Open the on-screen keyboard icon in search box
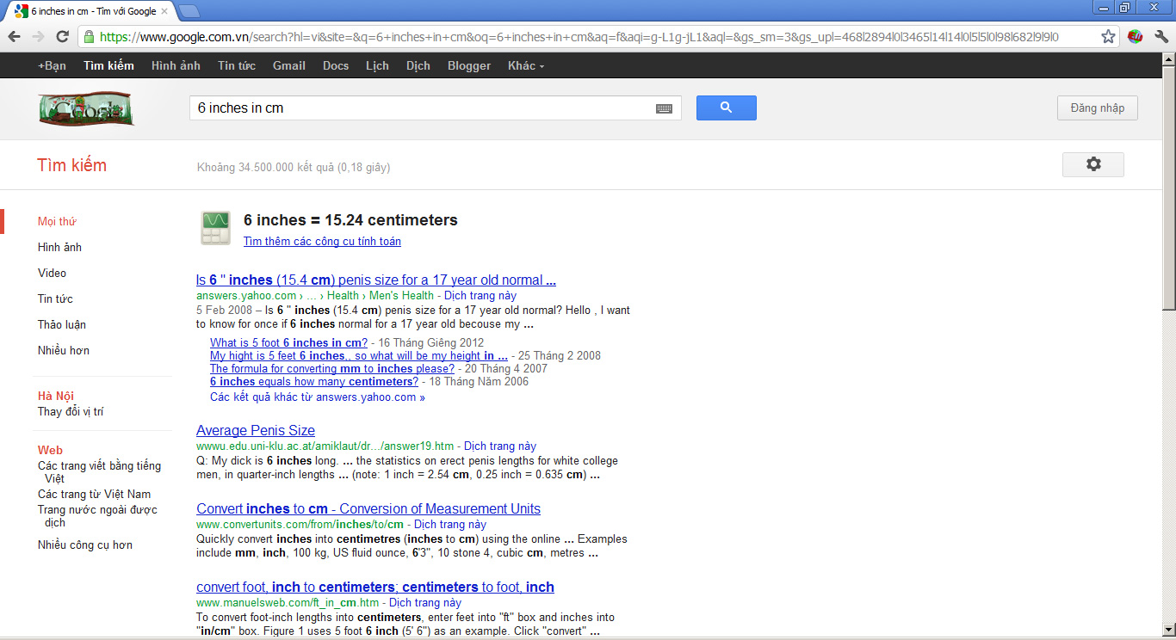1176x640 pixels. tap(664, 108)
